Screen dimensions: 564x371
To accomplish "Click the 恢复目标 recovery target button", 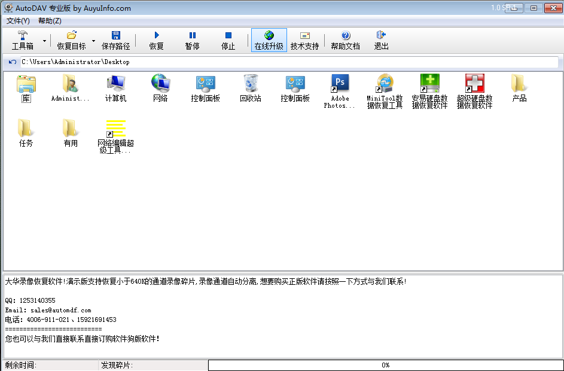I will coord(71,40).
